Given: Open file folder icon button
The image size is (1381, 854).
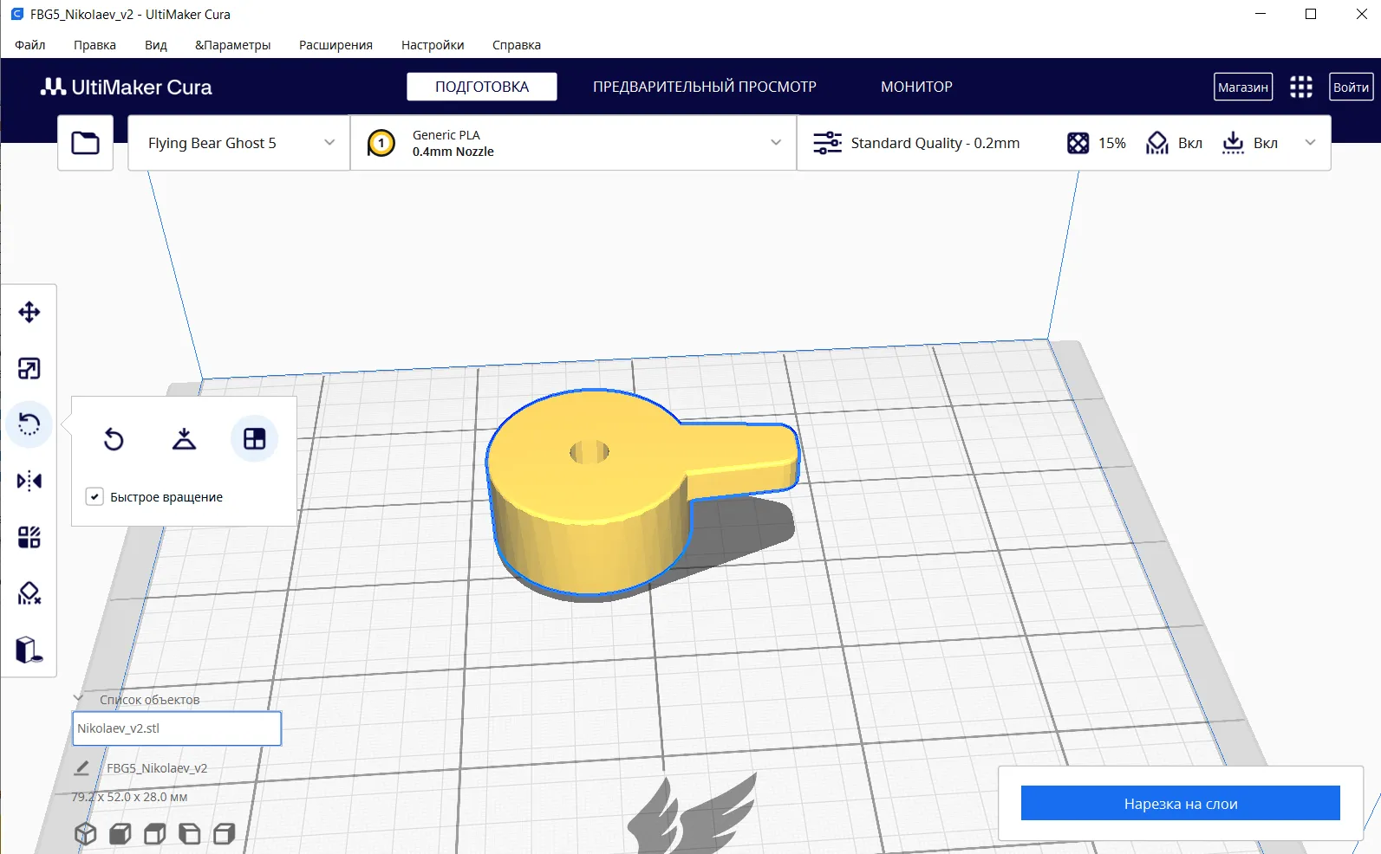Looking at the screenshot, I should pos(85,143).
